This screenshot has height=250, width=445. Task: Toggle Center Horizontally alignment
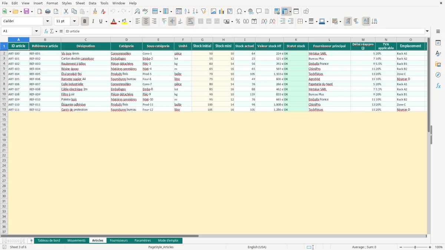[x=146, y=21]
